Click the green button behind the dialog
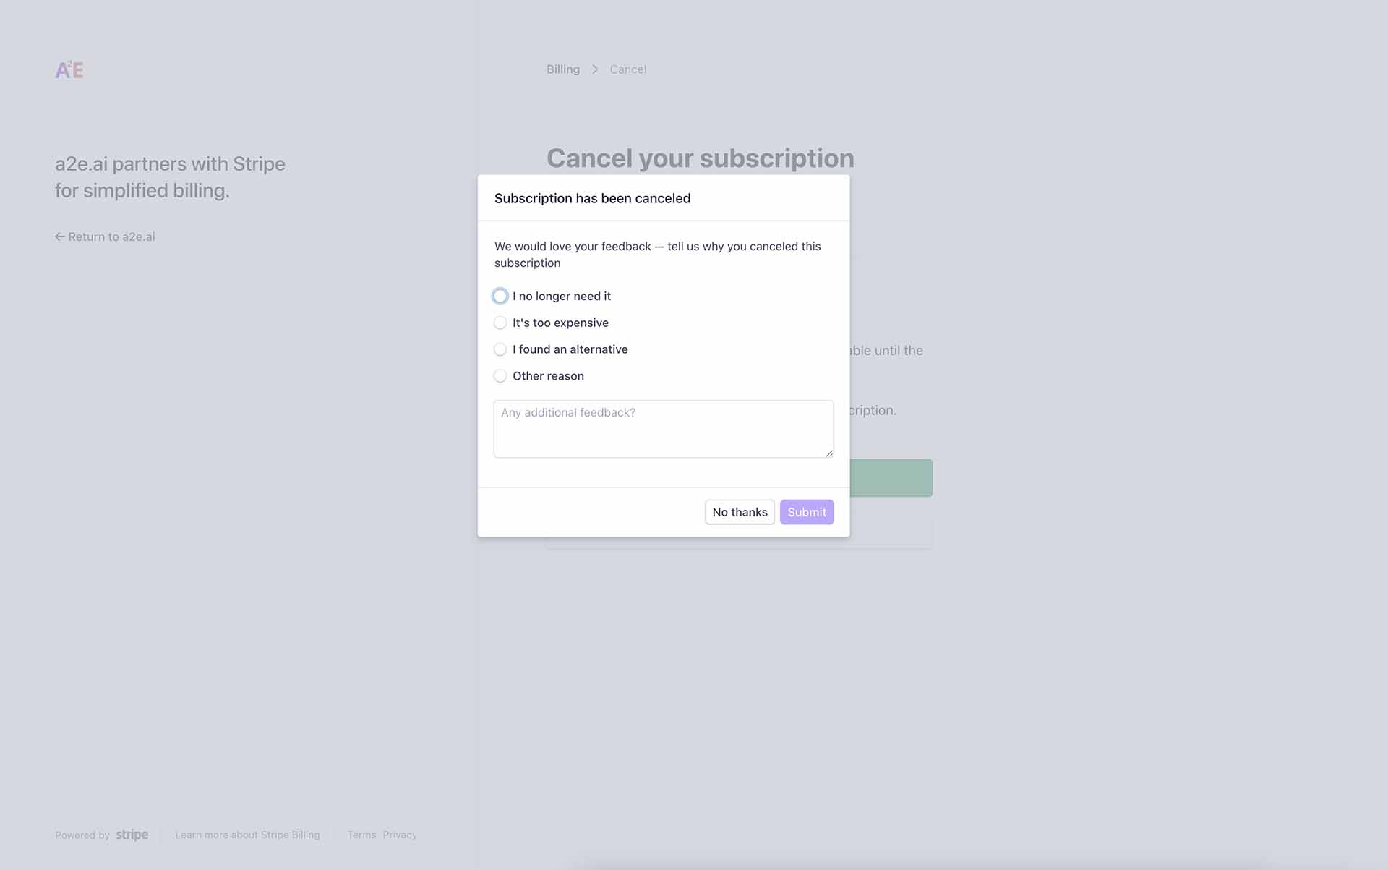This screenshot has width=1388, height=870. pos(891,478)
